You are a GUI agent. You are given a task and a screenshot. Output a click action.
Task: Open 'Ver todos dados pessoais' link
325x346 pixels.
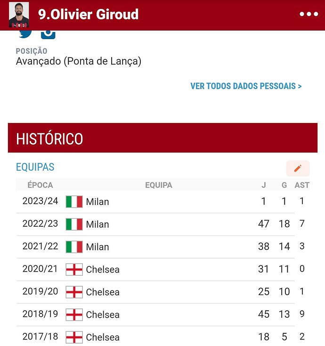246,86
